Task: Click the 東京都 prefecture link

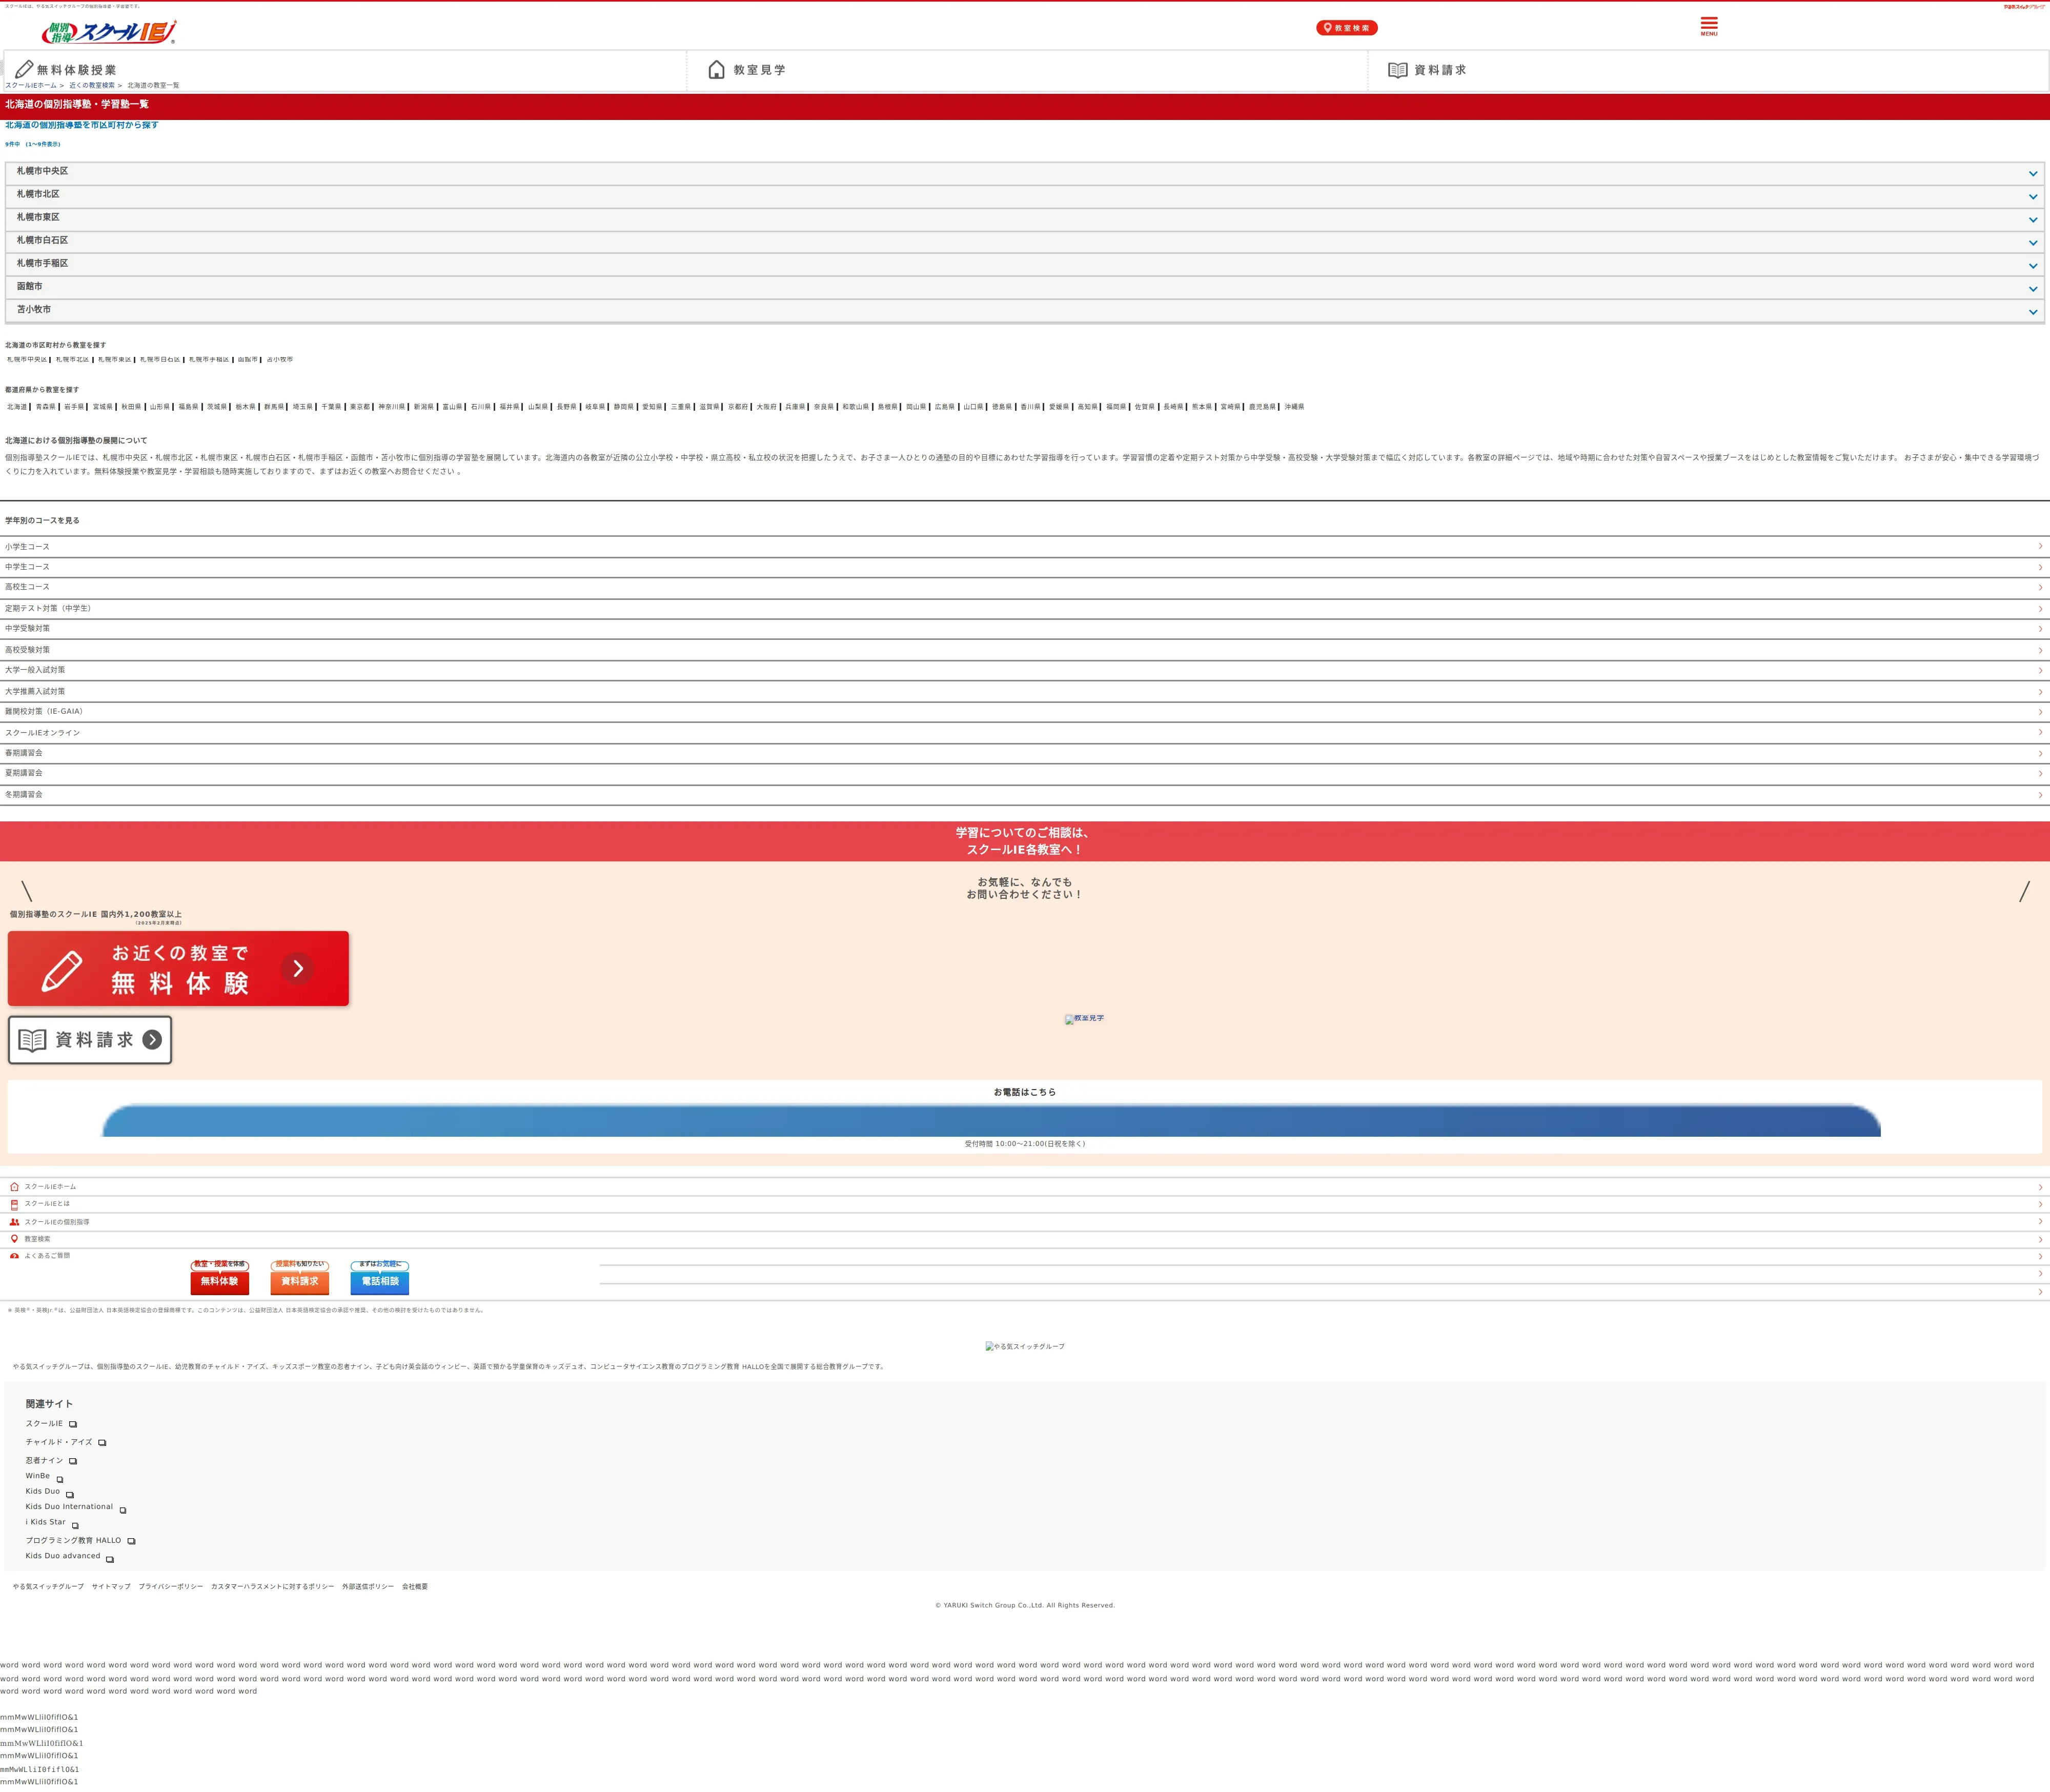Action: [360, 407]
